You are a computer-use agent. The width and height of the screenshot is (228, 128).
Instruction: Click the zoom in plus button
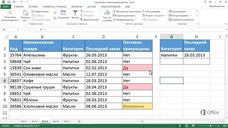point(219,126)
